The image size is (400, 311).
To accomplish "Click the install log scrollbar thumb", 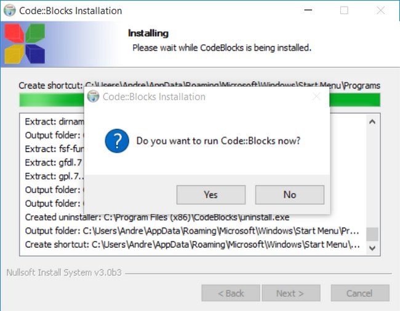I will point(372,234).
